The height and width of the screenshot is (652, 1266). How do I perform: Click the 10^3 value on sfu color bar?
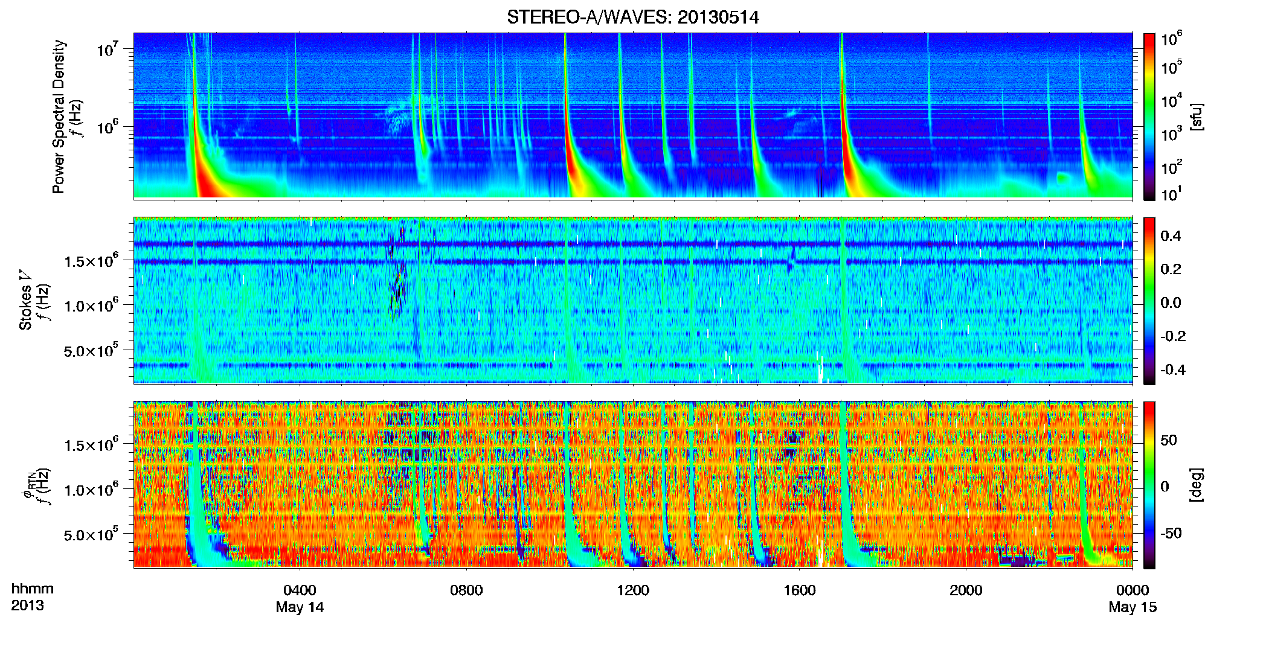tap(1171, 133)
